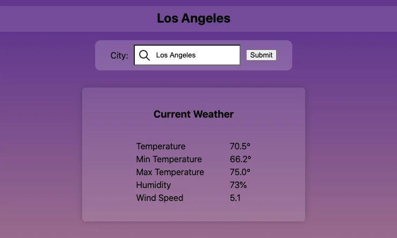
Task: Click the 70.5° temperature value
Action: coord(240,146)
